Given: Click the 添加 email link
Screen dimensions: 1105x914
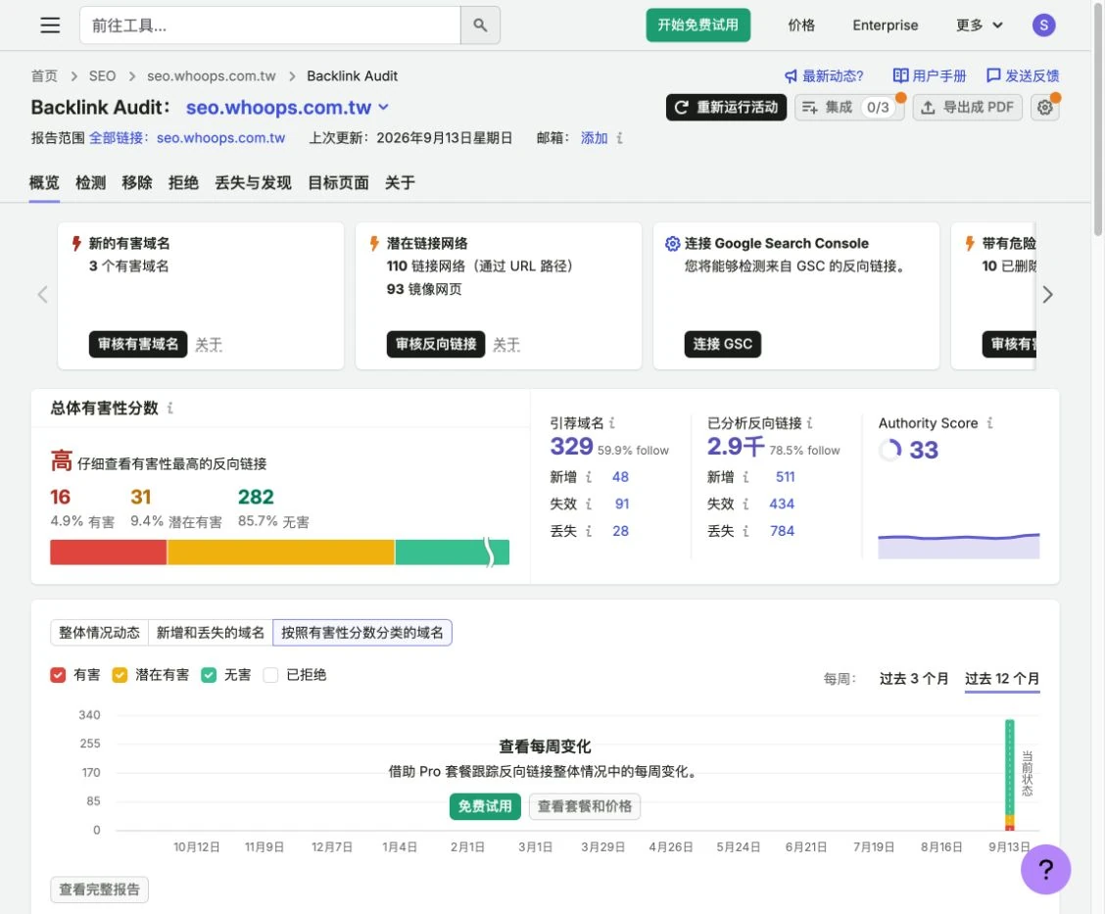Looking at the screenshot, I should pyautogui.click(x=594, y=138).
